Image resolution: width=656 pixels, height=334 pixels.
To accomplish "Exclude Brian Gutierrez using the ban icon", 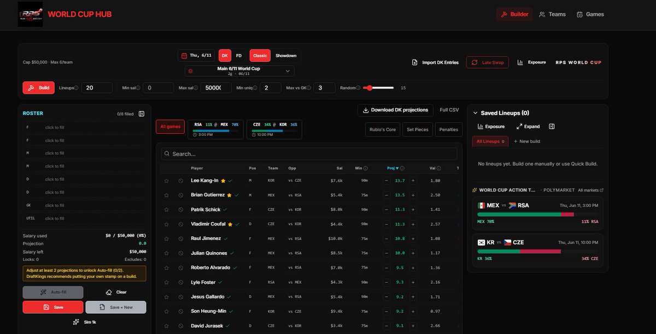I will [x=180, y=195].
